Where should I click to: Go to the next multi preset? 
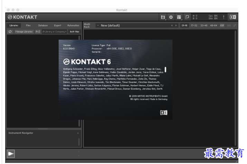tap(176, 25)
